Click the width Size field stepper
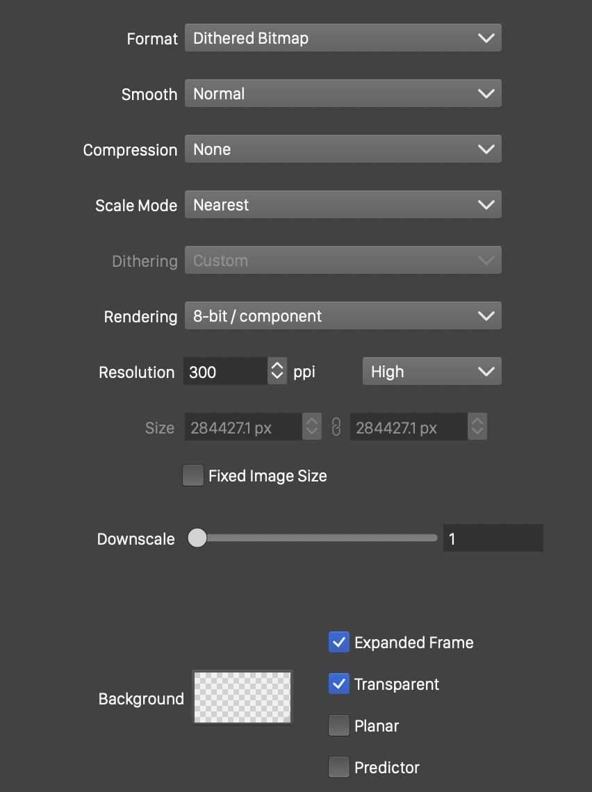Screen dimensions: 592x792 coord(312,427)
